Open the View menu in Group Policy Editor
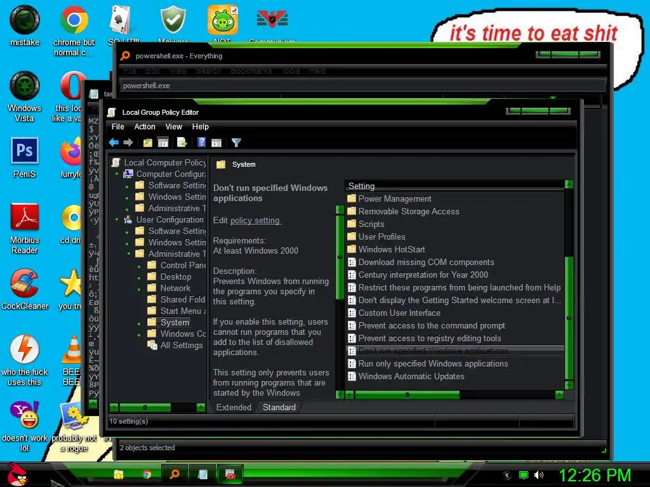Viewport: 650px width, 487px height. (174, 127)
